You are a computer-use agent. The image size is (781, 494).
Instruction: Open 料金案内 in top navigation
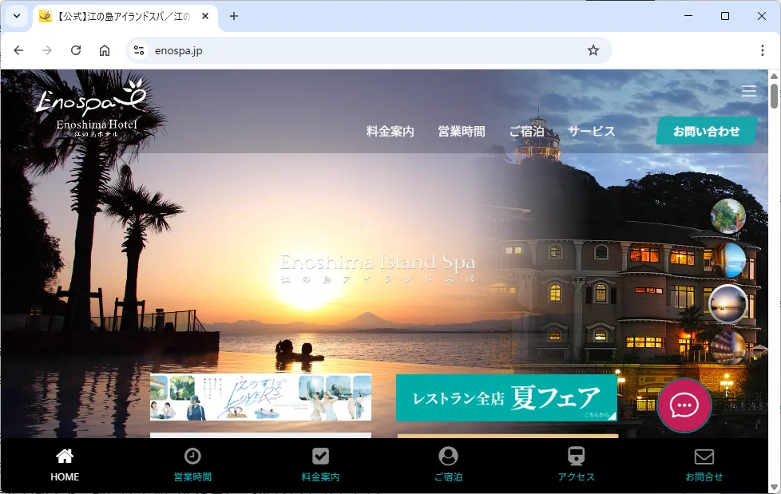pos(390,132)
